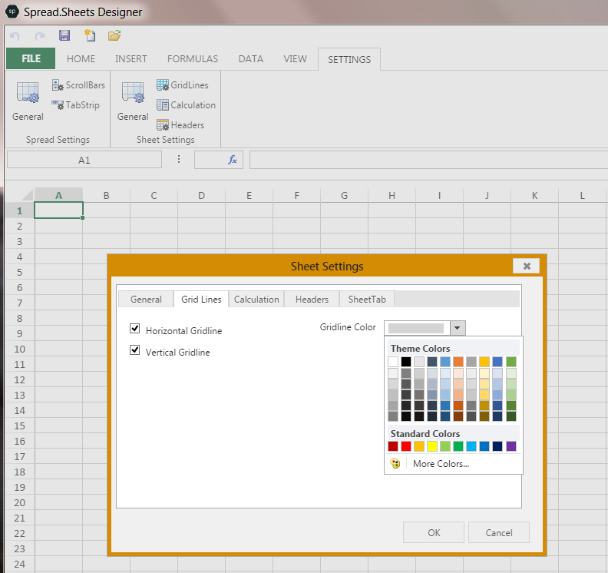Click the New document icon
Screen dimensions: 608x573
pos(90,35)
